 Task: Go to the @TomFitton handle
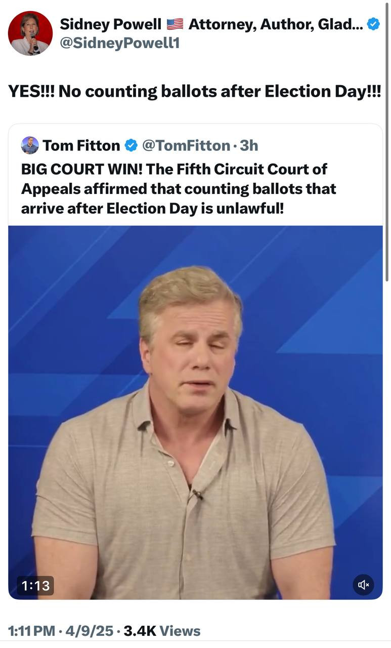(x=186, y=146)
